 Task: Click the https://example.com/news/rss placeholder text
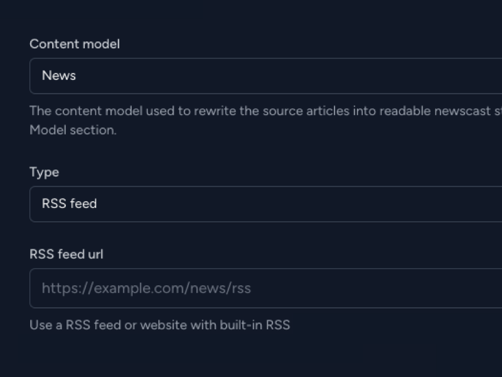[x=146, y=288]
